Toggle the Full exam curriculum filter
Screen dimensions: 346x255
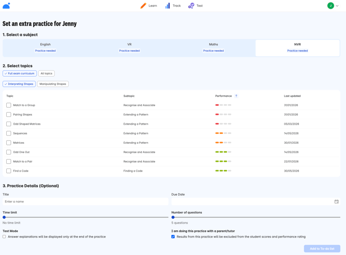point(20,73)
